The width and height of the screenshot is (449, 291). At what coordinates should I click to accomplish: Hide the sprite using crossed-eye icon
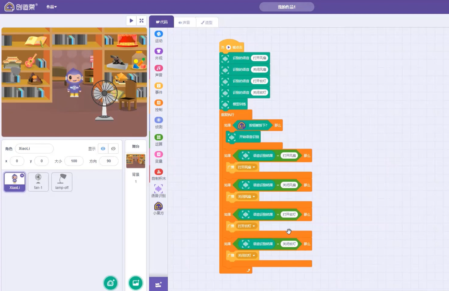(113, 149)
